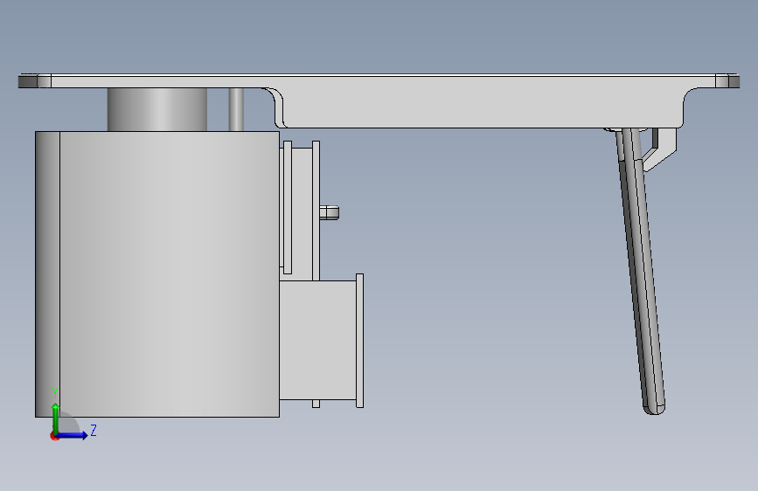The width and height of the screenshot is (758, 491).
Task: Select the thin vertical pin beside the neck
Action: click(236, 110)
